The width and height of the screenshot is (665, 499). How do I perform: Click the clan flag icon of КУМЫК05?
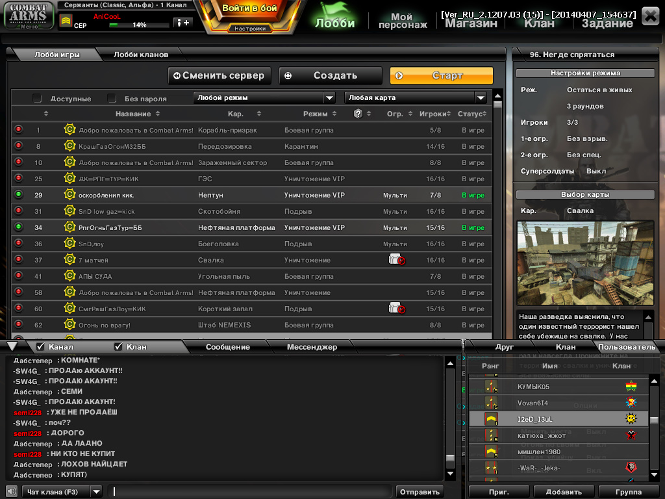click(x=631, y=386)
